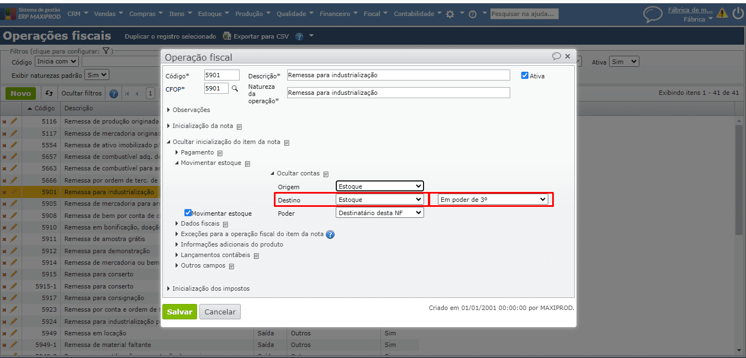Open the Ativa filter Sim dropdown
746x358 pixels.
point(624,62)
